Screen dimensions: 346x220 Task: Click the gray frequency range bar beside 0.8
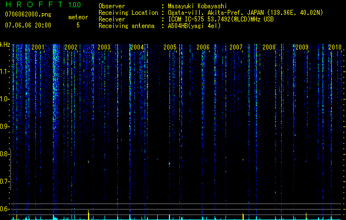coord(10,169)
